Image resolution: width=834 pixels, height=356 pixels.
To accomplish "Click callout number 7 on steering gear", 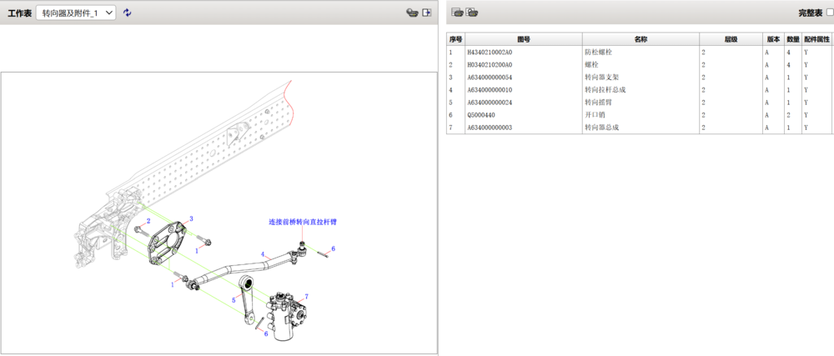I will tap(307, 296).
